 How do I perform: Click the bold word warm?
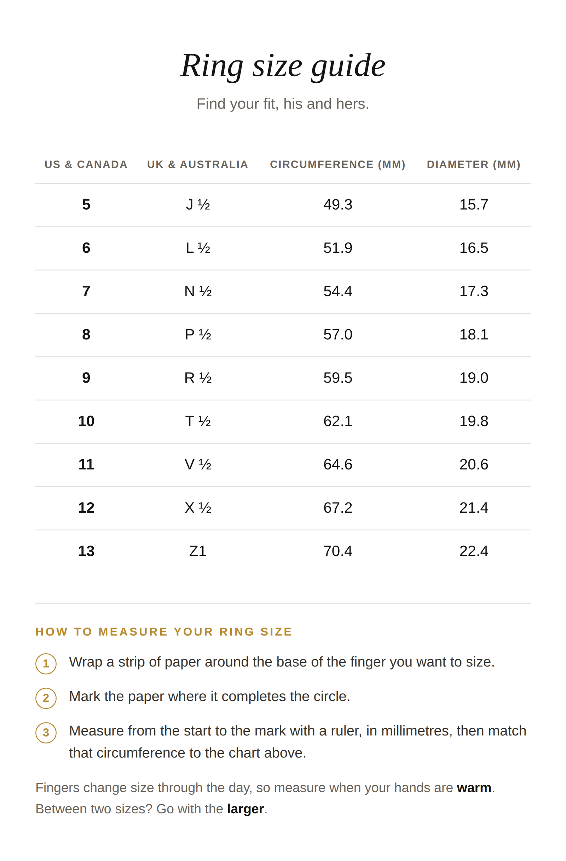pos(474,788)
